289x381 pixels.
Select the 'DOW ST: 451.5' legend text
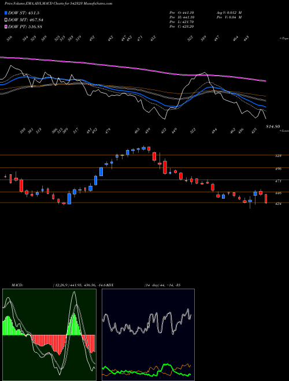(24, 13)
